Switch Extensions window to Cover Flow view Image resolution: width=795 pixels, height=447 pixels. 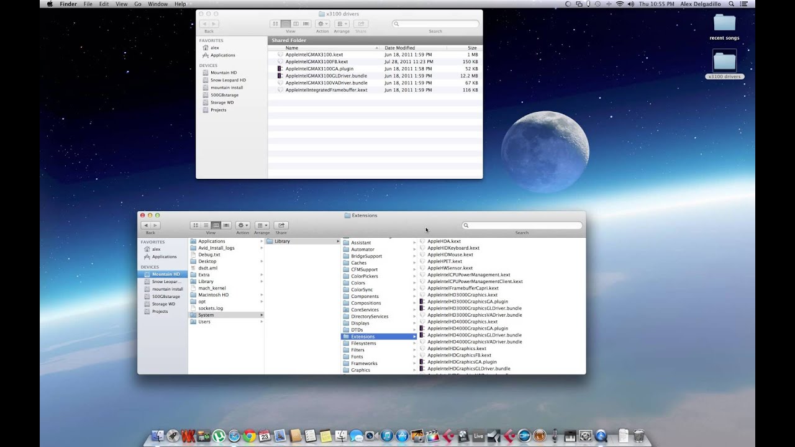click(226, 225)
